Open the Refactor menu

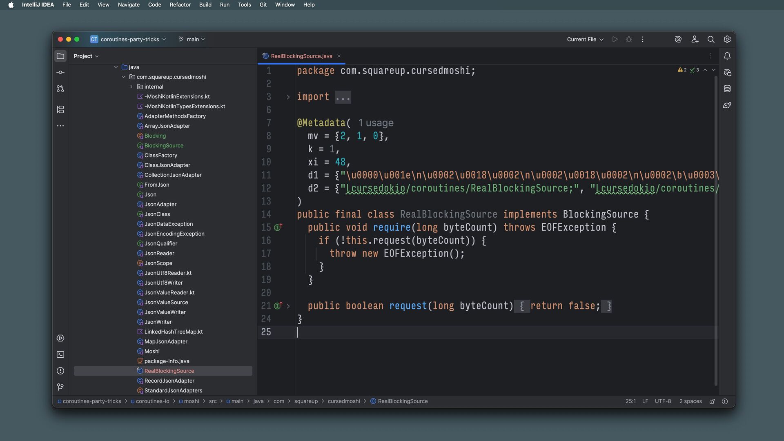coord(180,4)
